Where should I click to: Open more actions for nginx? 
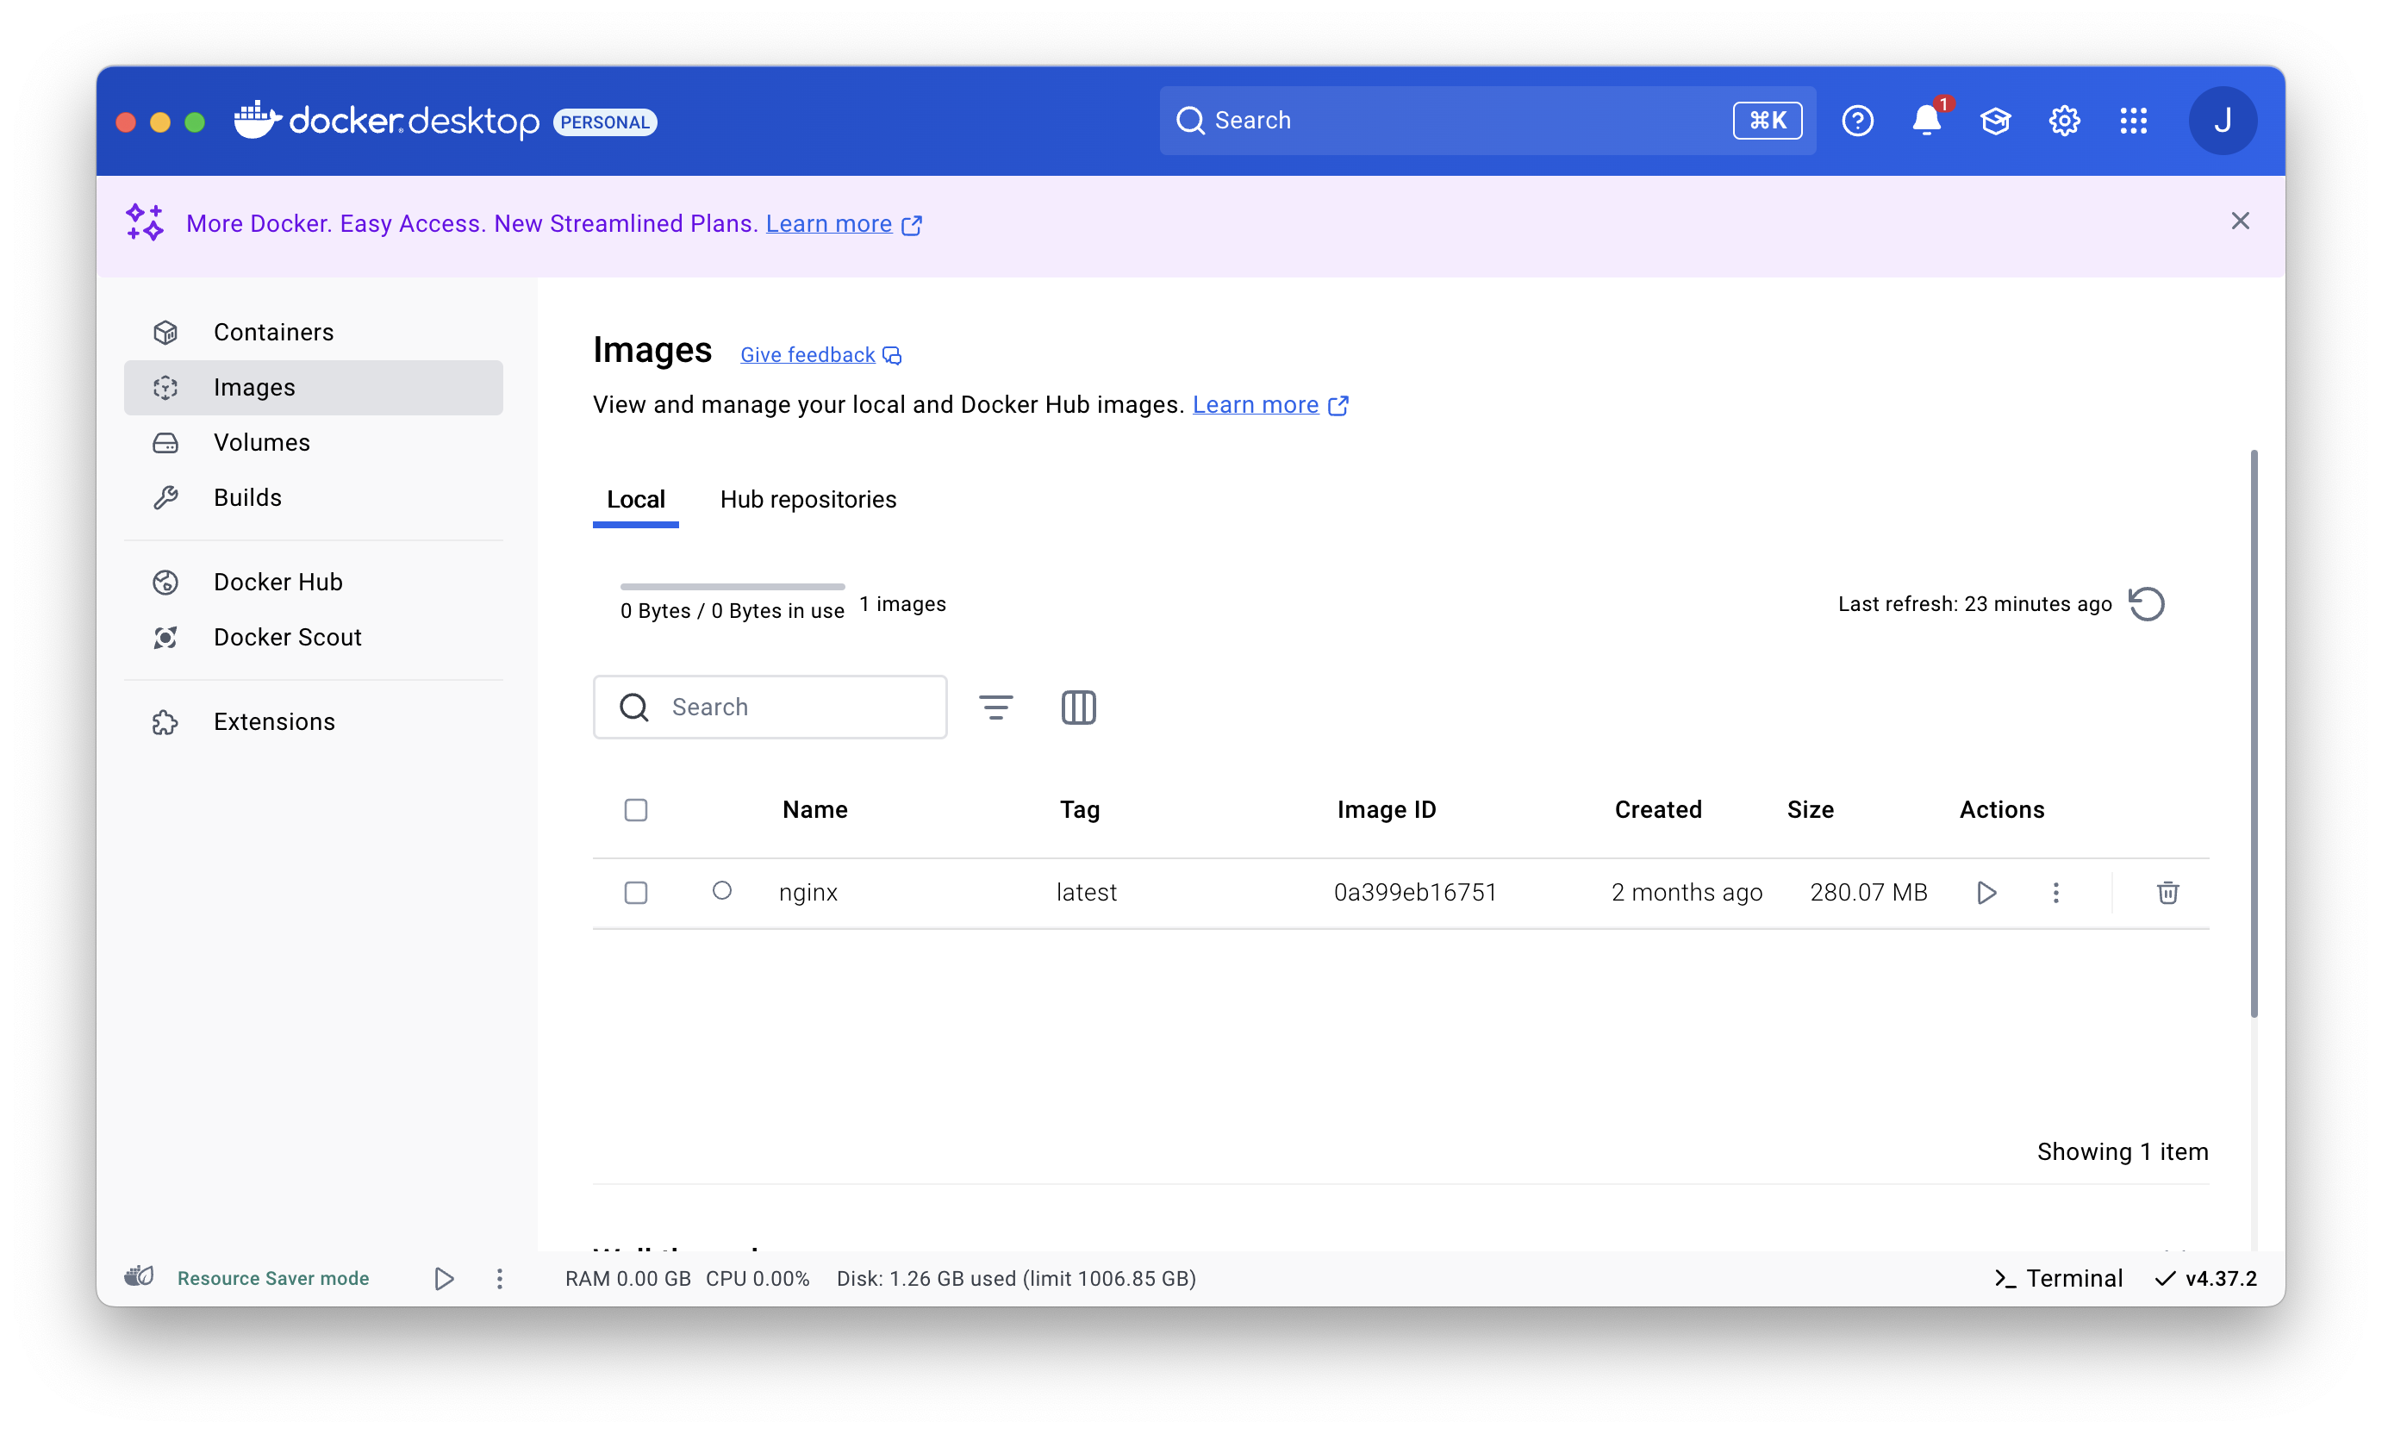[x=2056, y=893]
